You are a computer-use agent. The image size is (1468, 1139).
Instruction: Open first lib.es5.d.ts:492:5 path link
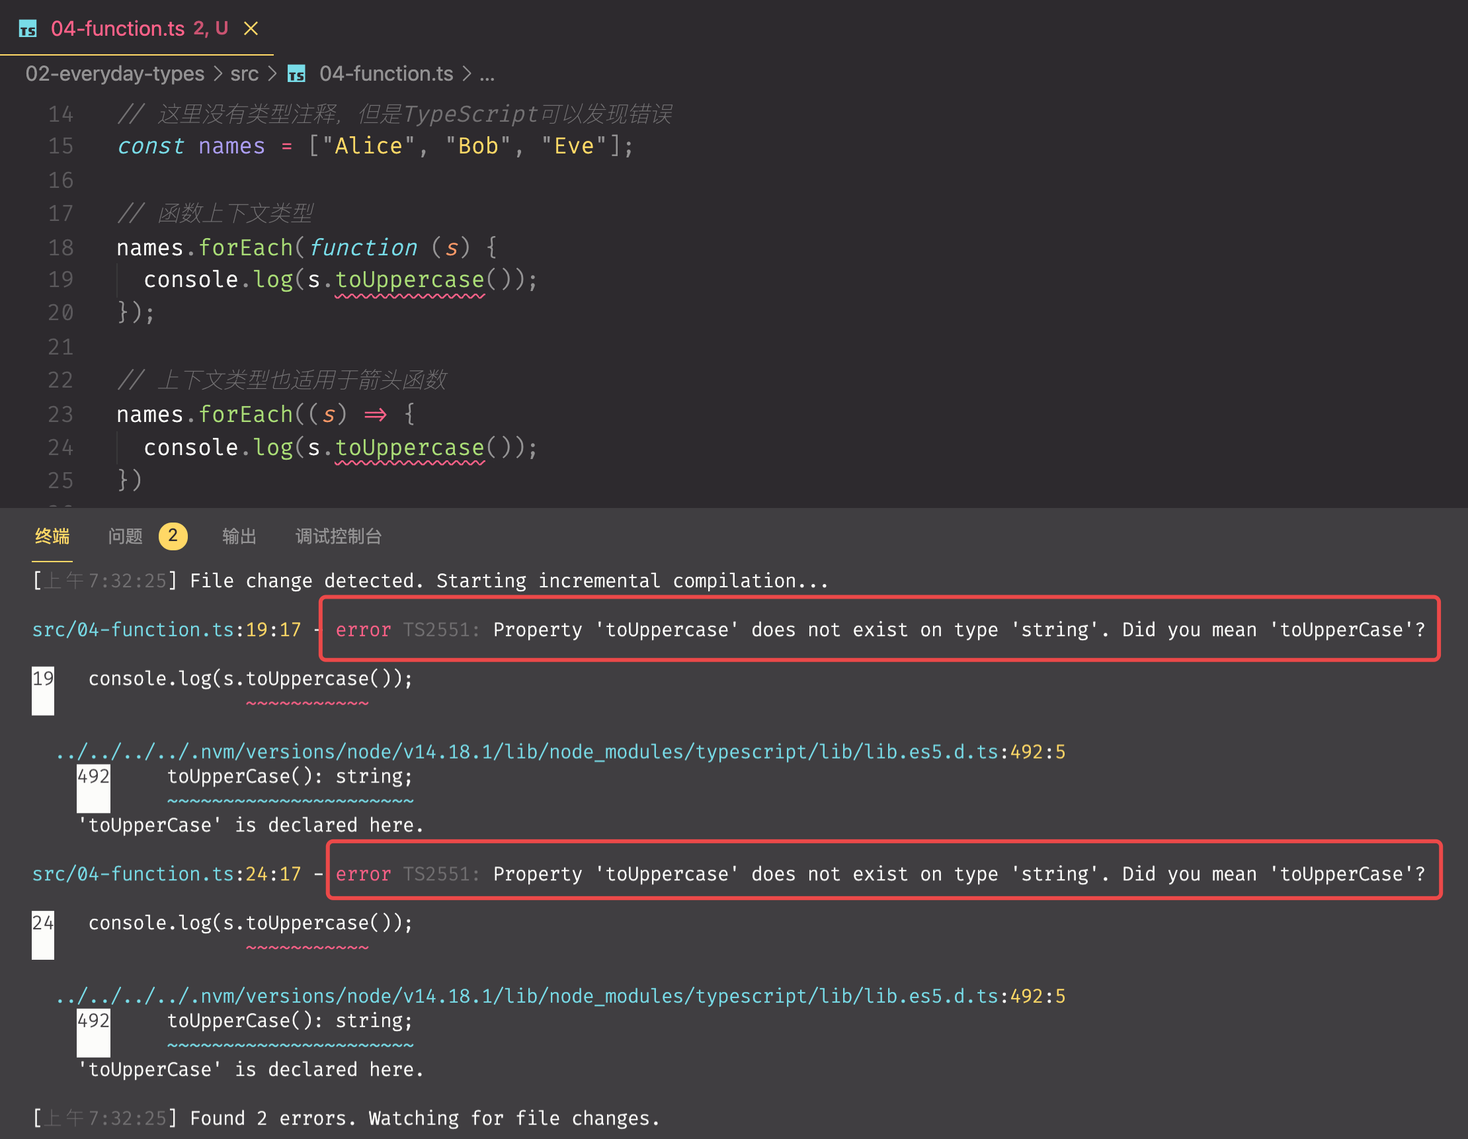click(561, 751)
